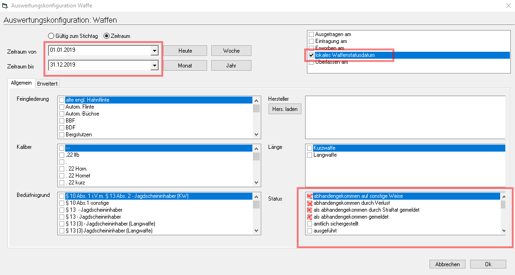This screenshot has height=275, width=515.
Task: Select the 'Gültig zum Stichtag' radio button
Action: point(51,36)
